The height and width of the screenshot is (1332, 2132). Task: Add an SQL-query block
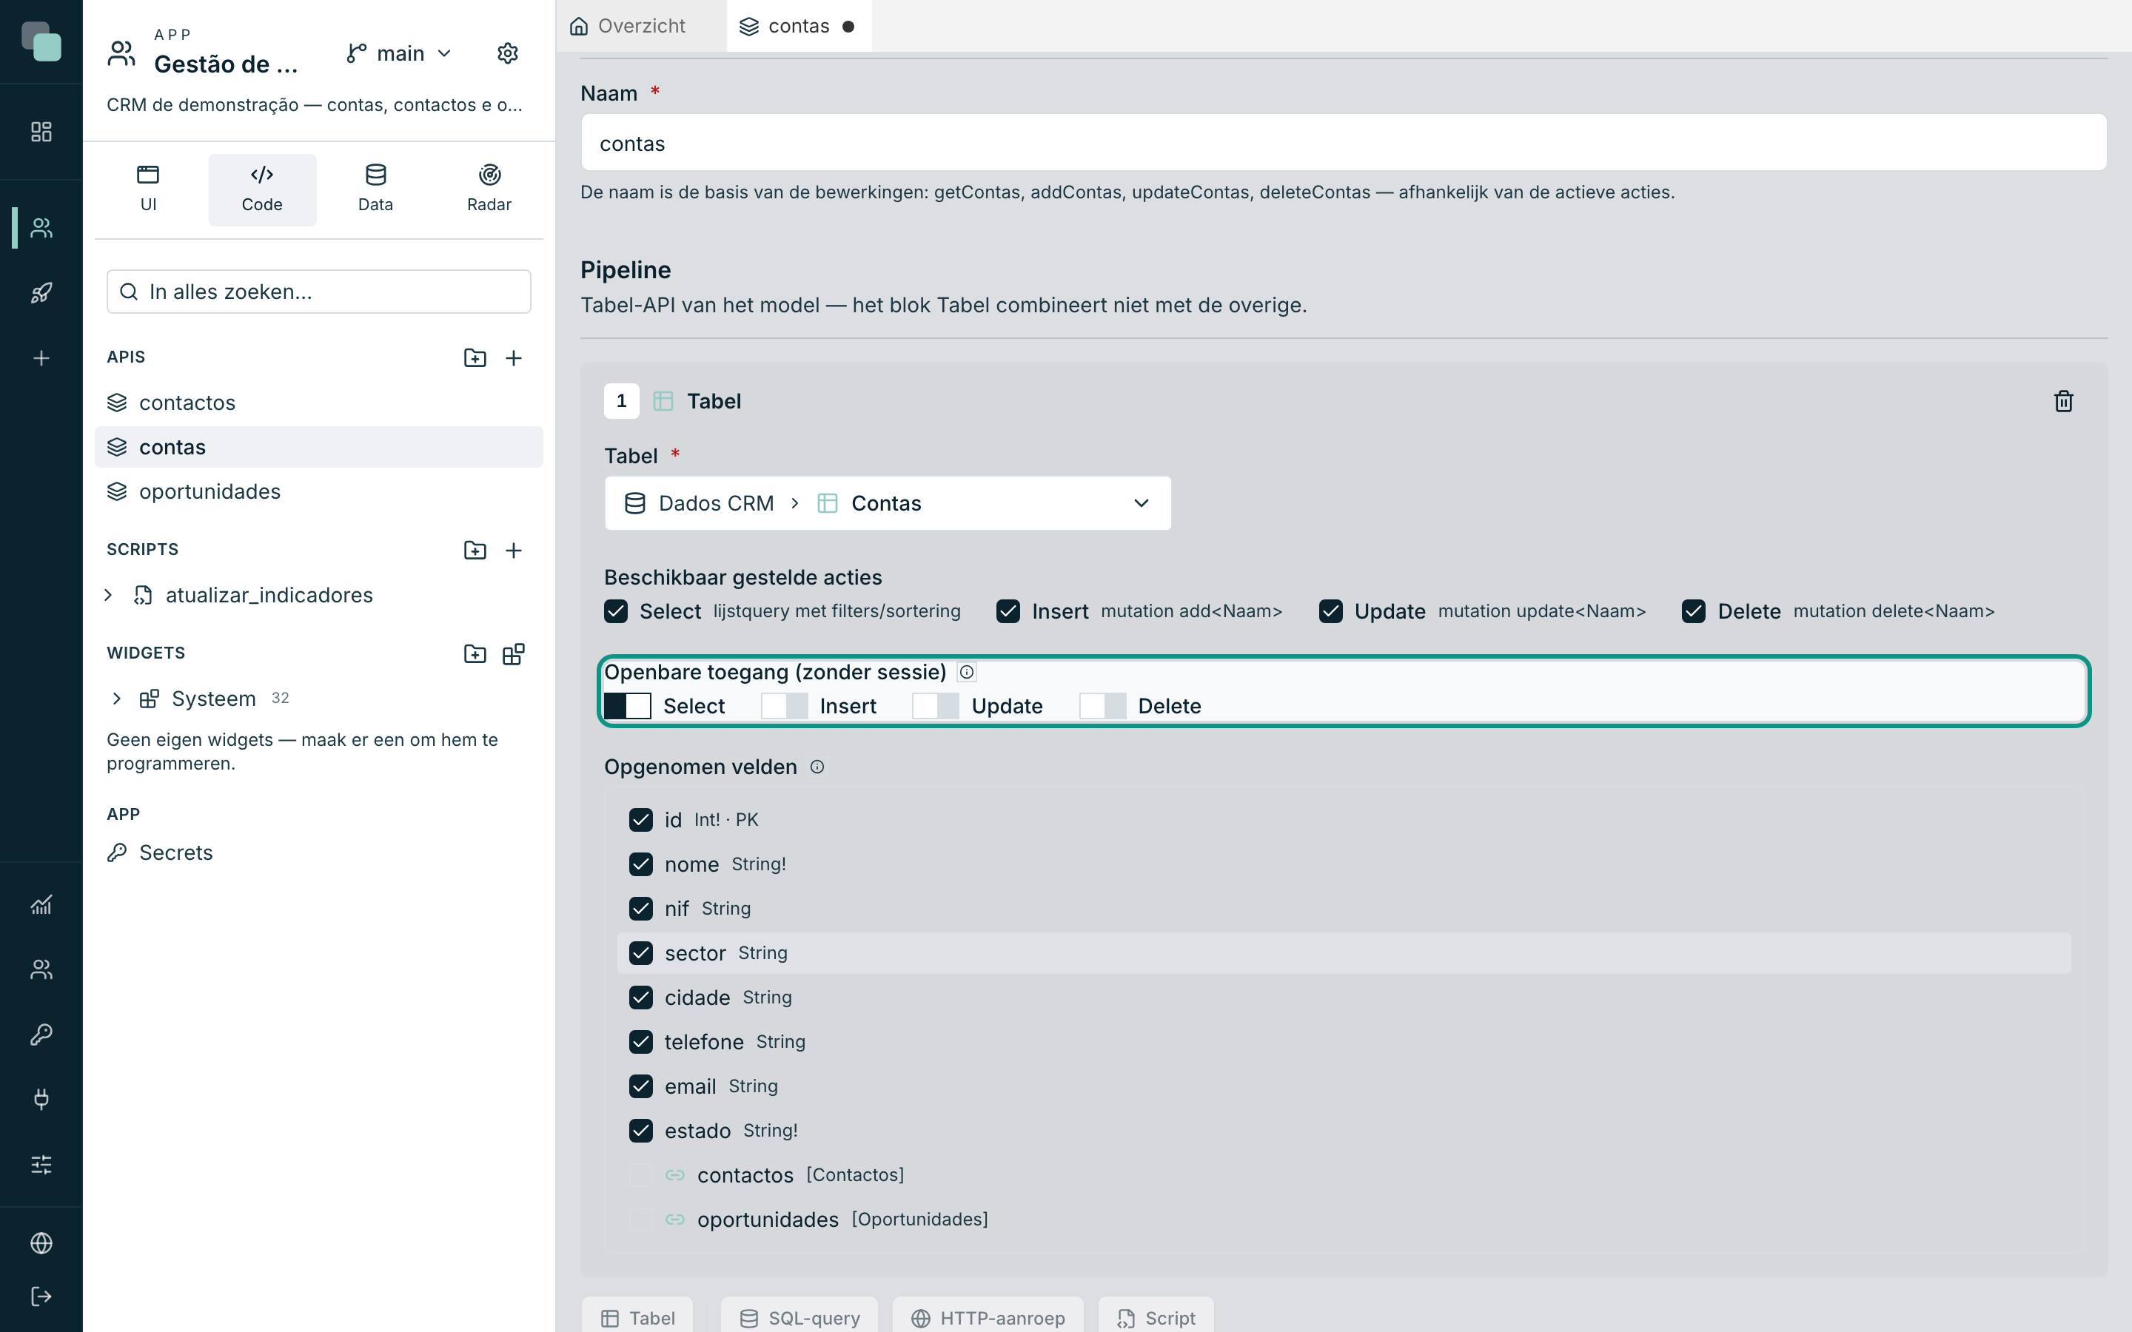click(x=799, y=1317)
